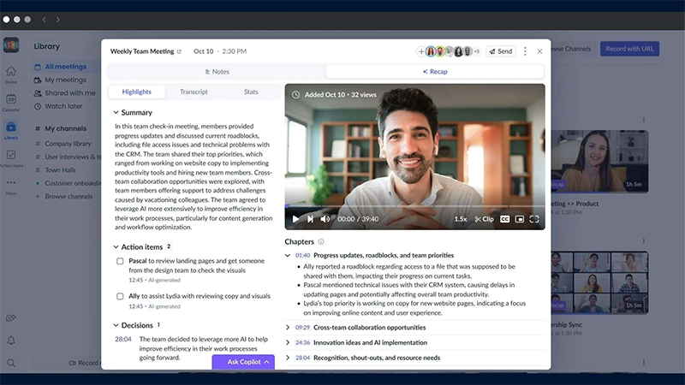This screenshot has height=385, width=685.
Task: Expand Cross-team collaboration opportunities chapter
Action: pos(288,328)
